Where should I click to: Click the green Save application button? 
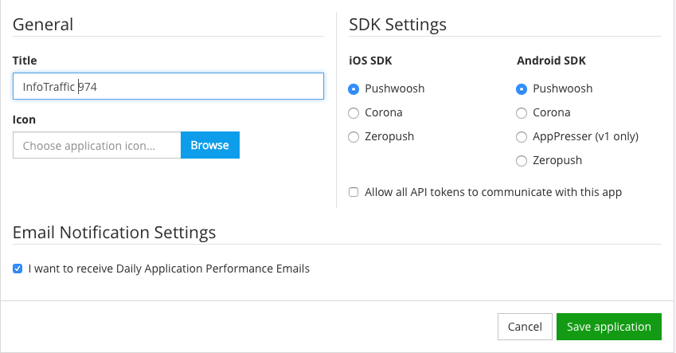[x=609, y=327]
